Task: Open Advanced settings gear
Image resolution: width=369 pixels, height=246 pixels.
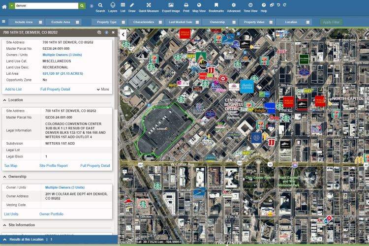Action: click(x=234, y=7)
